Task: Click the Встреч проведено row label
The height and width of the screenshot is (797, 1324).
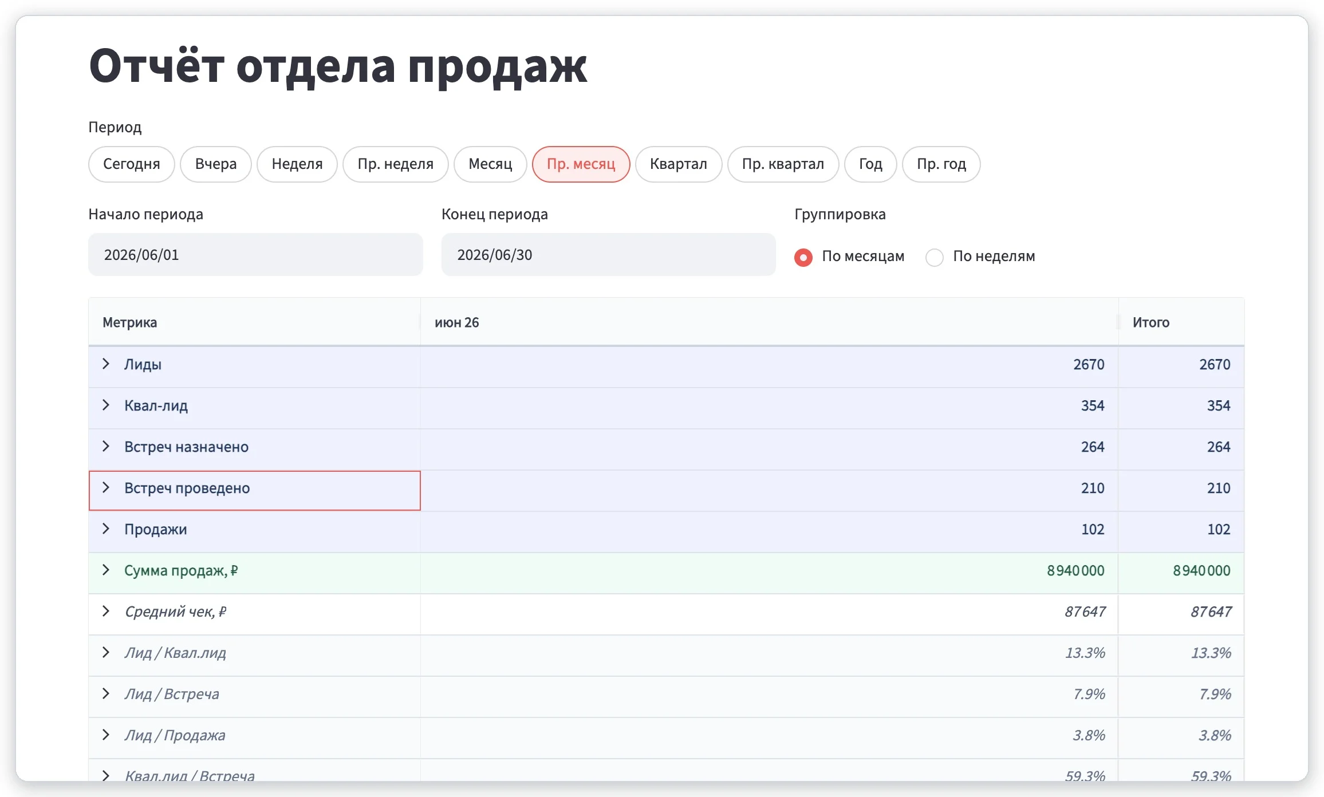Action: point(187,488)
